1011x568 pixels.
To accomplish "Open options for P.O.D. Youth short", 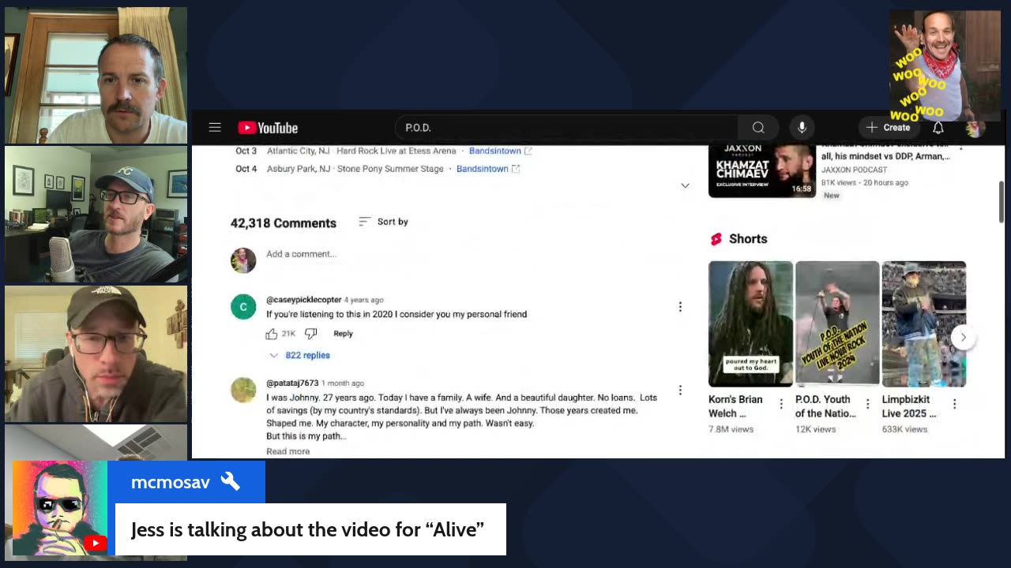I will [x=867, y=404].
